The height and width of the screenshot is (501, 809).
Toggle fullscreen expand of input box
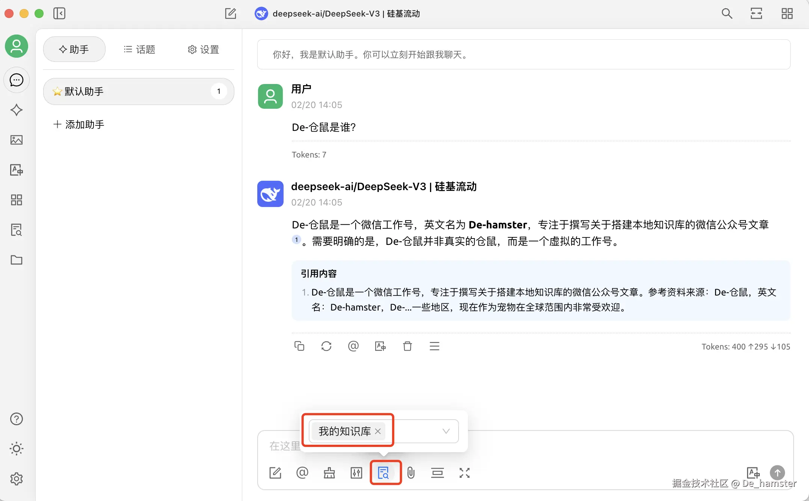464,473
